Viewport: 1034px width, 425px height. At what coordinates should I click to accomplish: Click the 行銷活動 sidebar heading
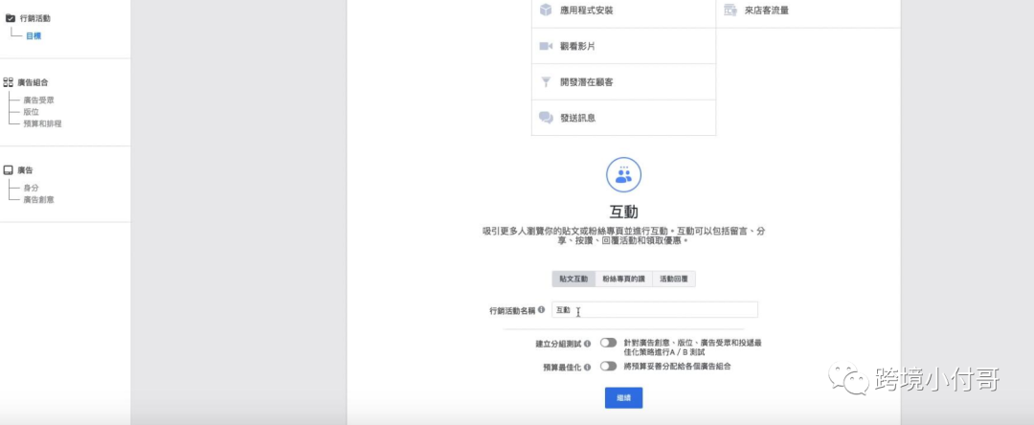[35, 18]
